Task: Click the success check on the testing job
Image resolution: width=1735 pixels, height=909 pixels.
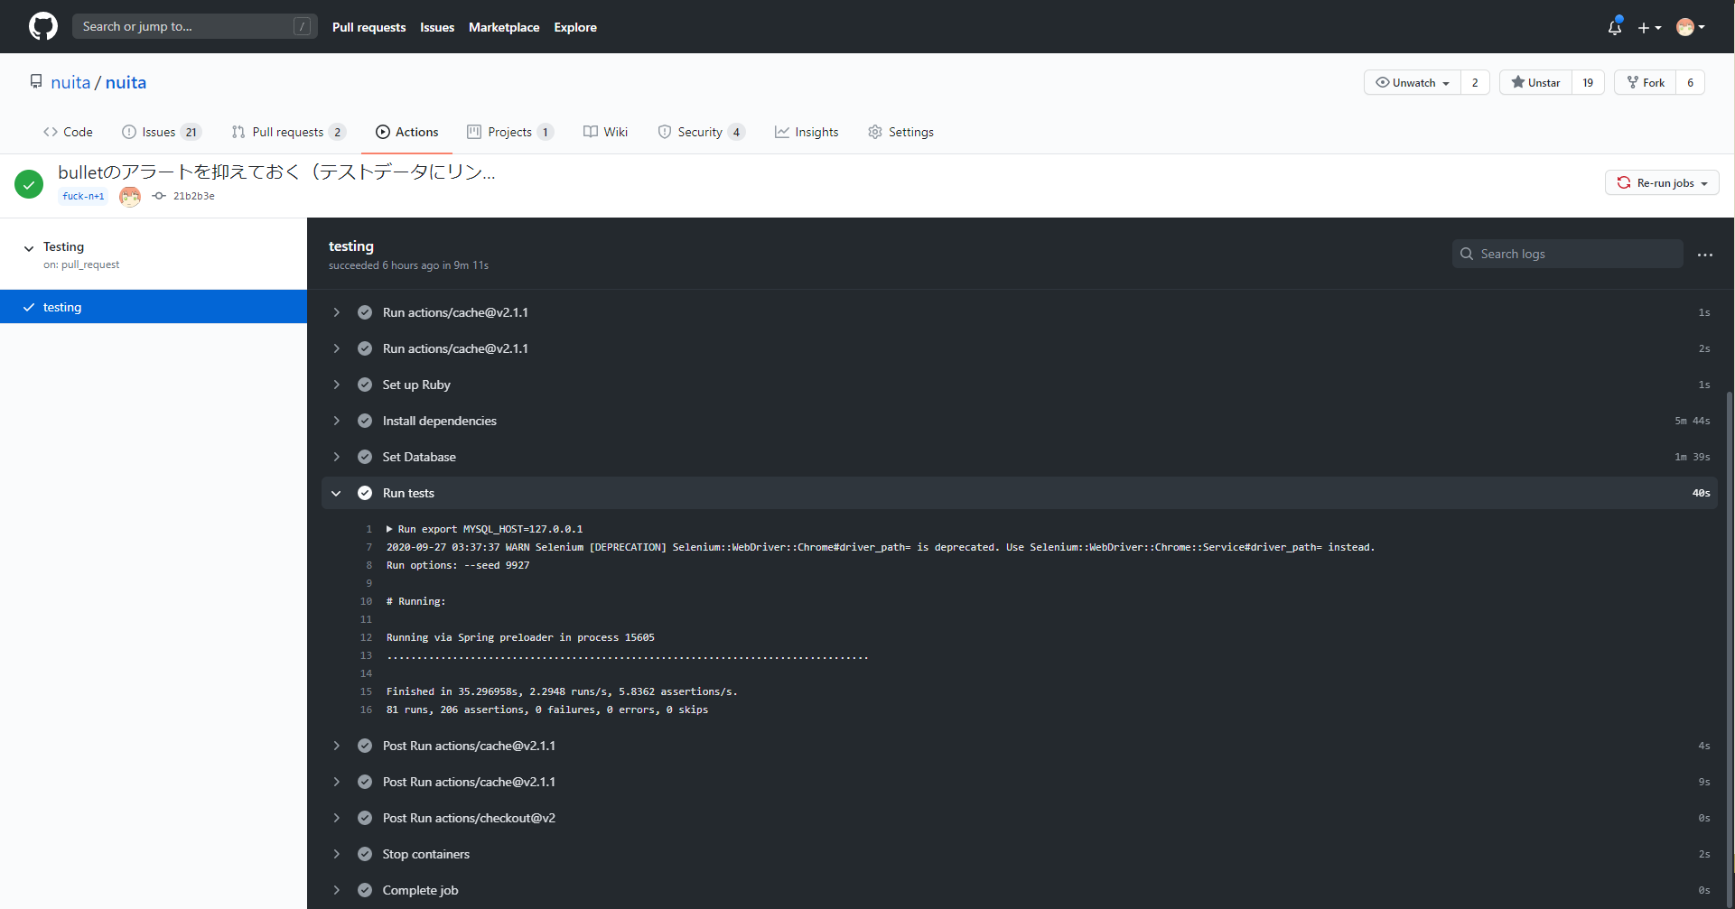Action: 28,306
